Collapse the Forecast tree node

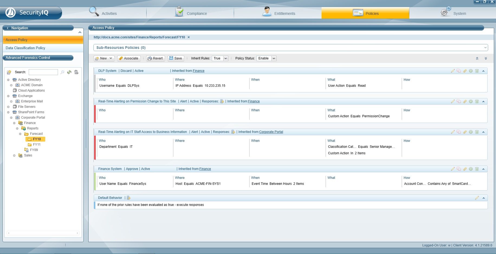click(20, 134)
